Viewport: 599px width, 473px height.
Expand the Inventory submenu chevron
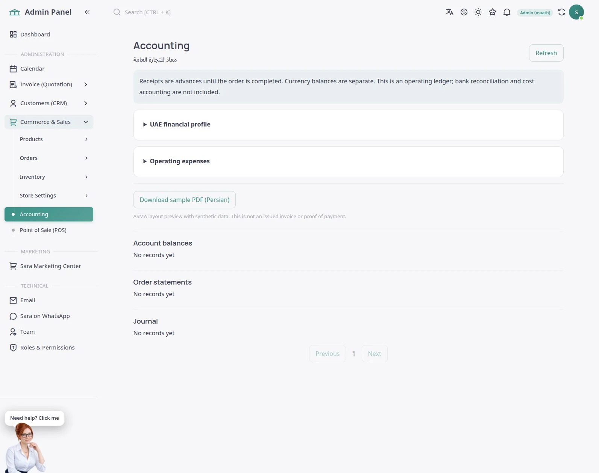click(86, 177)
